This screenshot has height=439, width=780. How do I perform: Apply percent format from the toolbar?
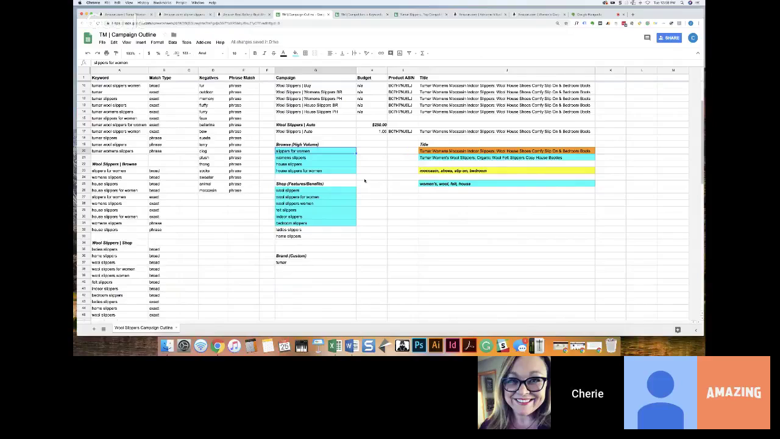tap(158, 53)
